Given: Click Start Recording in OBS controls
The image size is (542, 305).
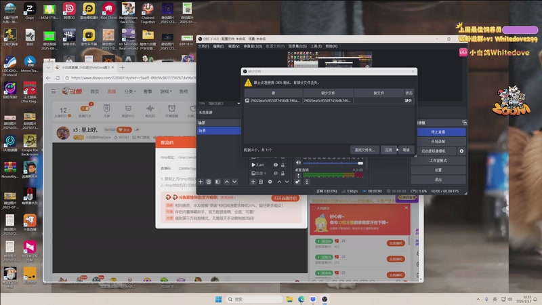Looking at the screenshot, I should tap(438, 142).
